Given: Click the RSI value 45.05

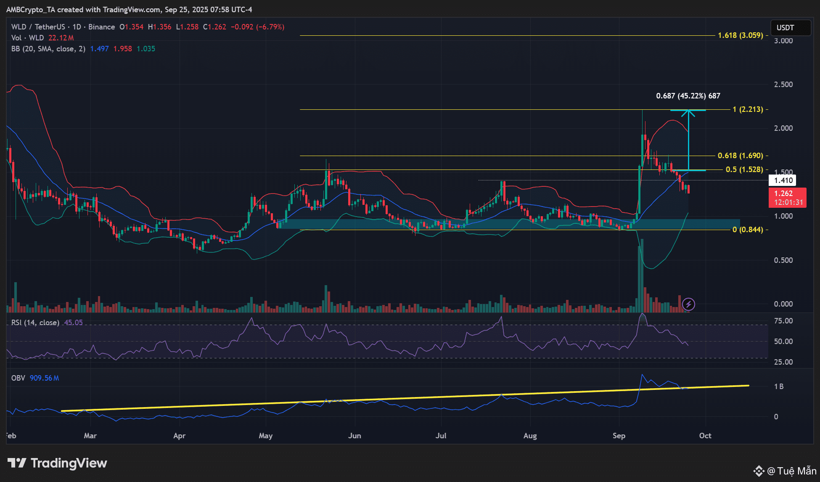Looking at the screenshot, I should (74, 323).
